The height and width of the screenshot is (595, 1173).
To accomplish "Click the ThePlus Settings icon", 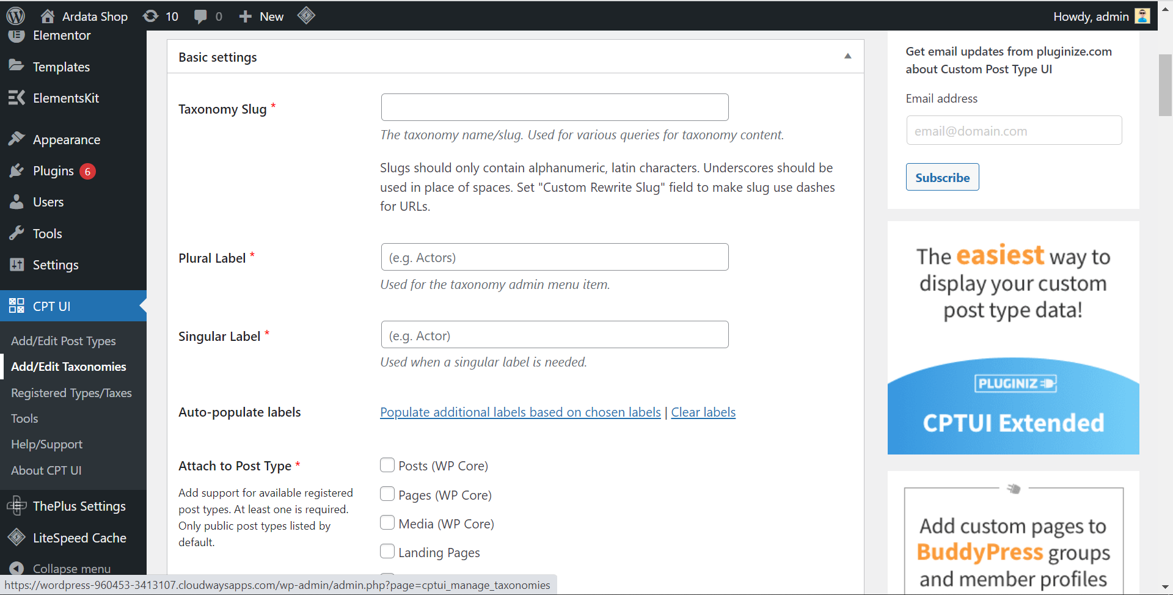I will click(x=16, y=506).
